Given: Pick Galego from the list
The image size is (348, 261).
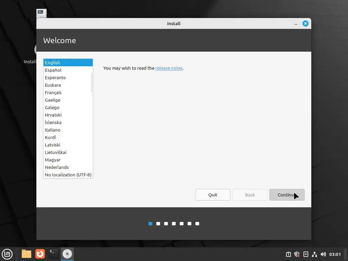Looking at the screenshot, I should 68,107.
